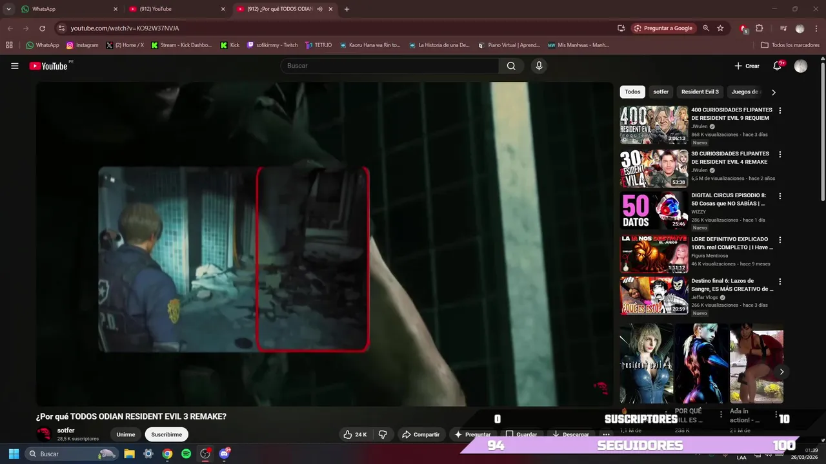
Task: Open the Chrome three-dot menu
Action: pos(816,28)
